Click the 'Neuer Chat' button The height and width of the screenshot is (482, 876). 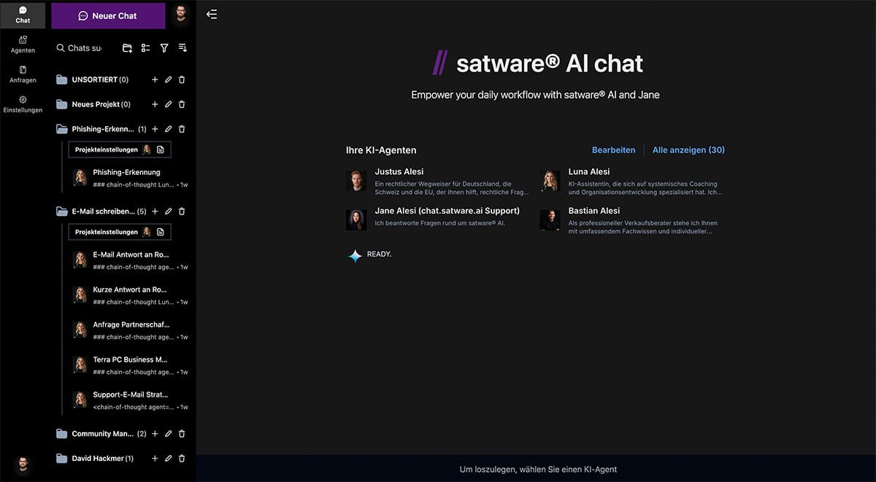108,15
